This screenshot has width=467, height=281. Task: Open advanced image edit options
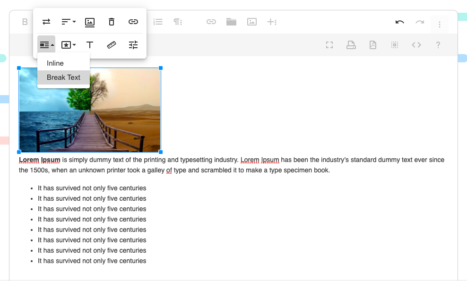click(x=133, y=44)
